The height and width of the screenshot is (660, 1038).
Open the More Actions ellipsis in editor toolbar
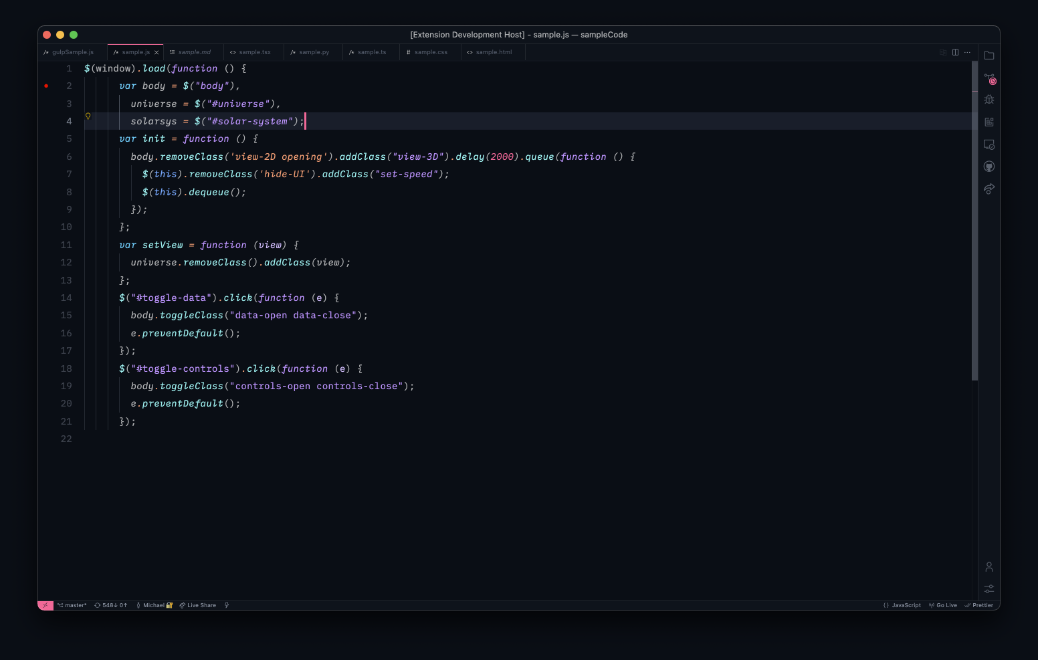(967, 52)
